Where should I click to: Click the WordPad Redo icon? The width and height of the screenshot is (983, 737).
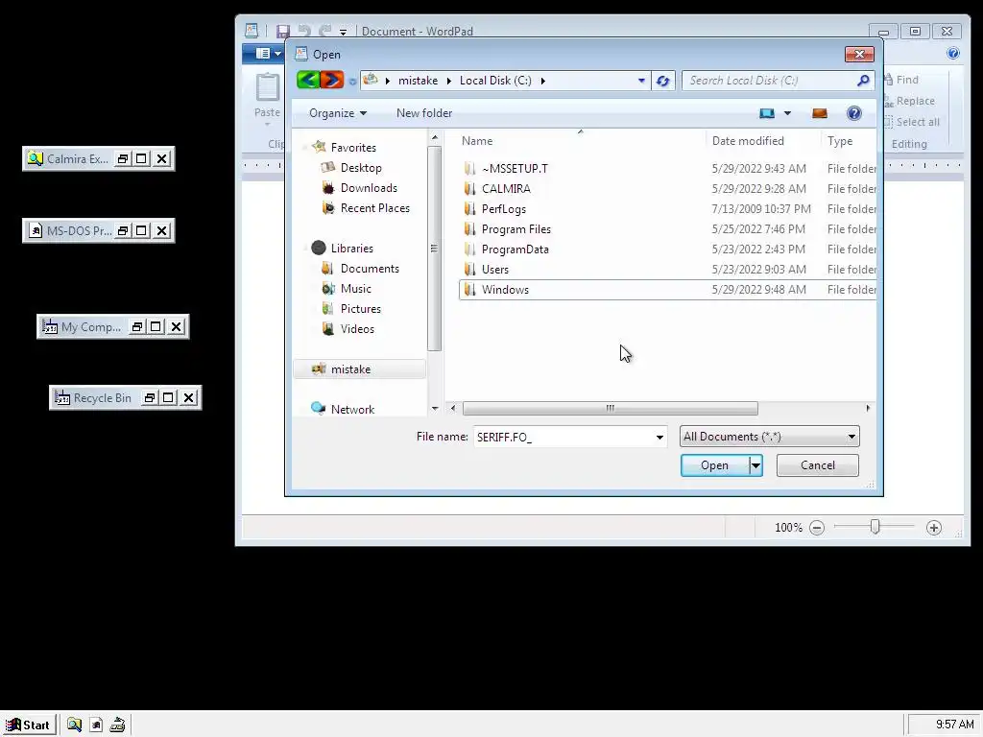(324, 31)
